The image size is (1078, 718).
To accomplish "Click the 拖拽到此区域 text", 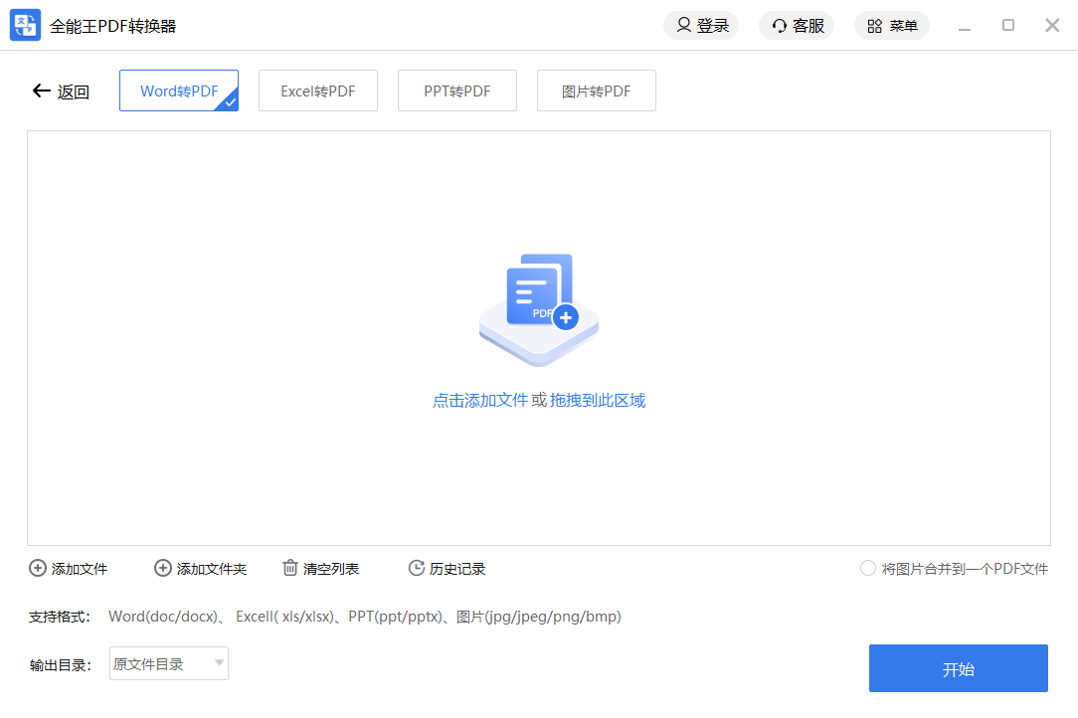I will tap(598, 400).
